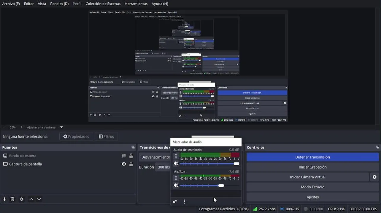
Task: Click the Audio del escritorio 0.0 dB value
Action: point(234,150)
